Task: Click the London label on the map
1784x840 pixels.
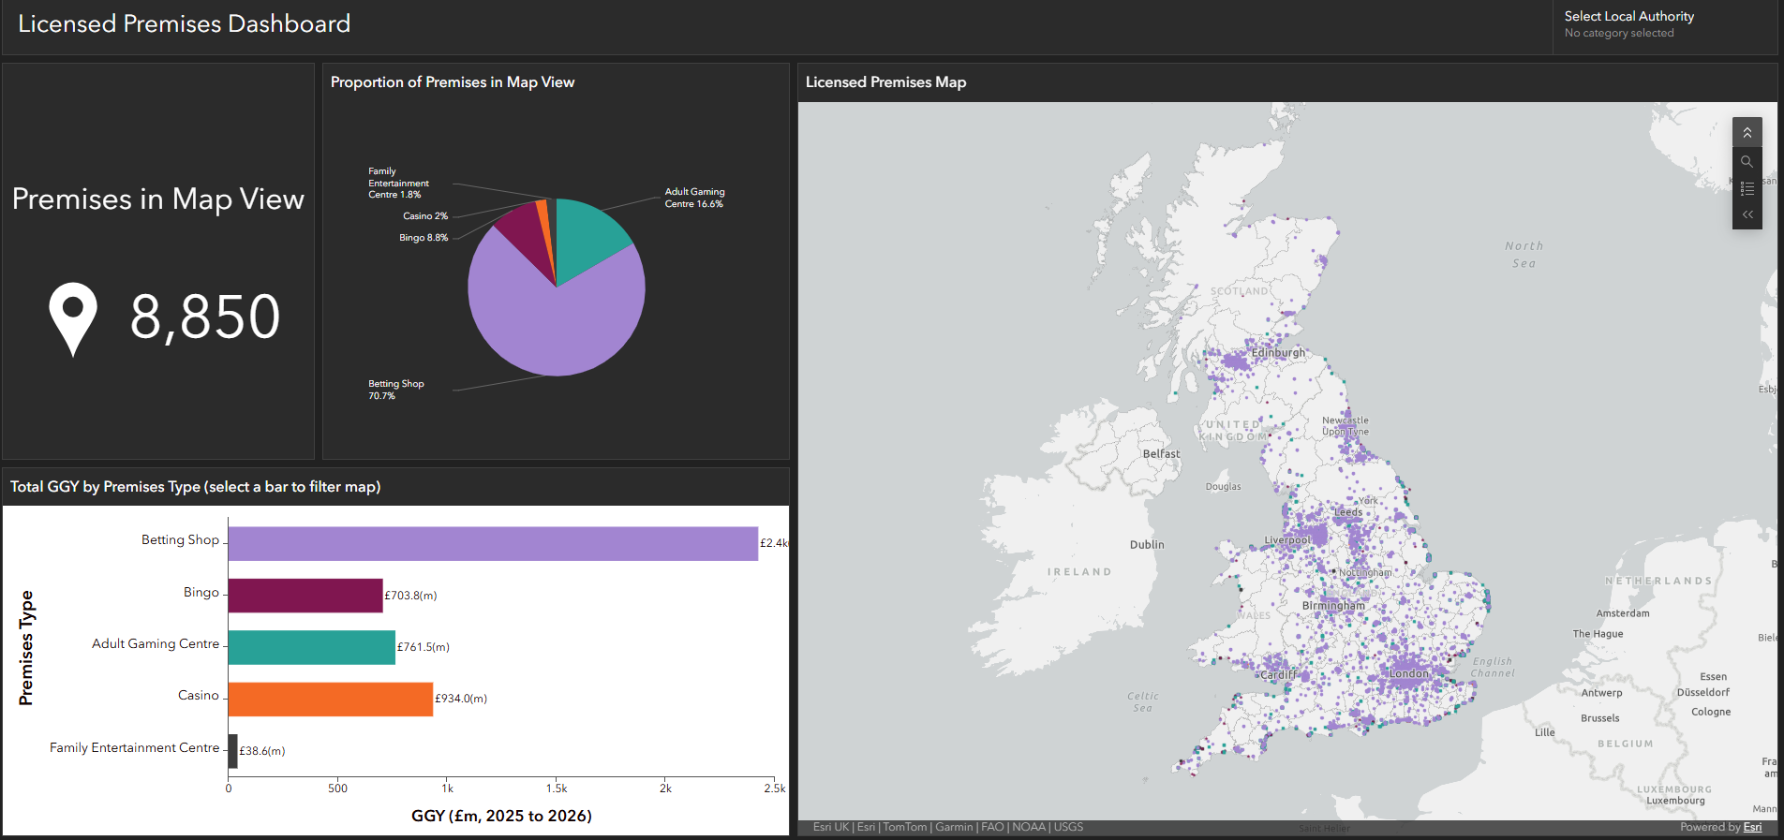Action: [1409, 674]
